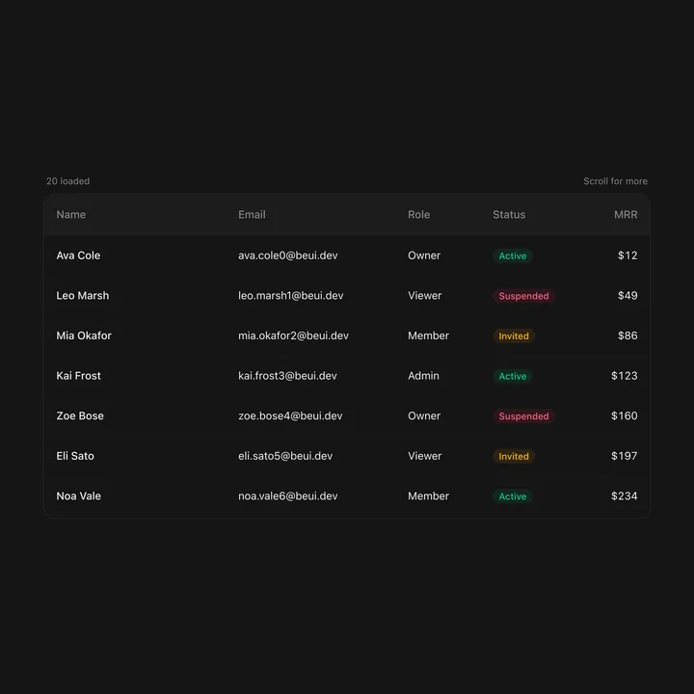Select the Kai Frost name cell
Screen dimensions: 694x694
tap(78, 376)
